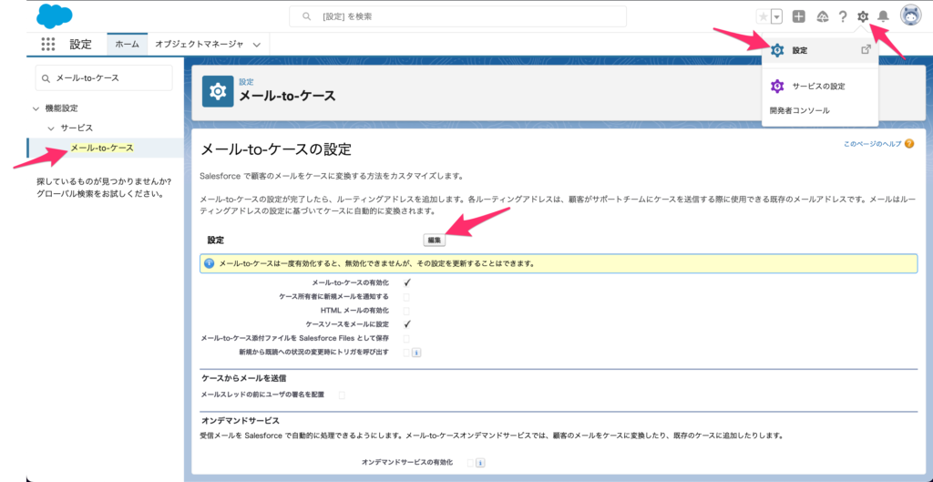The height and width of the screenshot is (482, 933).
Task: Click the Salesforce cloud logo
Action: [56, 15]
